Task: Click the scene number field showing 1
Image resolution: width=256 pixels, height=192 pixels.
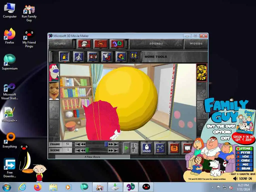Action: [x=67, y=150]
